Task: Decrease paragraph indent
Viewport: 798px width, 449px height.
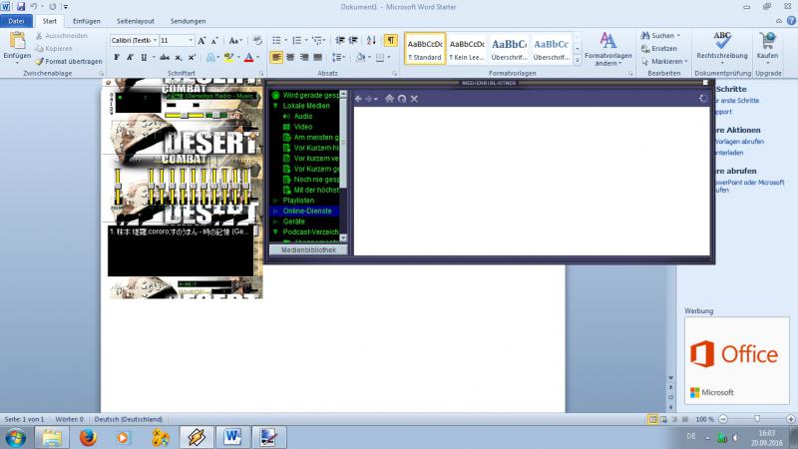Action: 340,41
